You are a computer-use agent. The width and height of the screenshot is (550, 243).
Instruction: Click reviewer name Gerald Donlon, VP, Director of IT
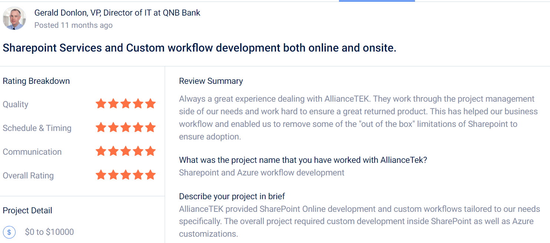tap(117, 13)
